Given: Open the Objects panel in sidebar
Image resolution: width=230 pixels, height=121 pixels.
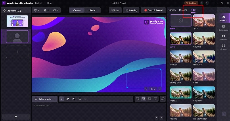Looking at the screenshot, I should (x=223, y=47).
